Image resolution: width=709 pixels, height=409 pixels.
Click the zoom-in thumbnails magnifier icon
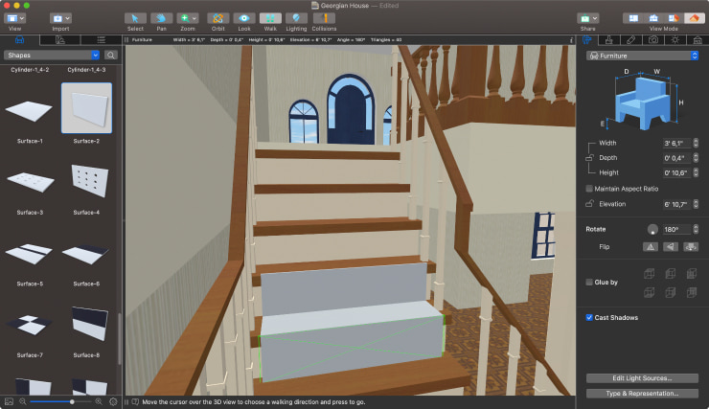(x=99, y=401)
